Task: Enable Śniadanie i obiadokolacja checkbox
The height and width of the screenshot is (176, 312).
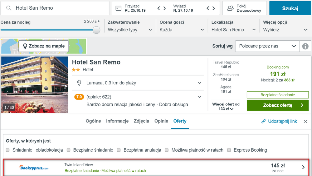Action: pyautogui.click(x=8, y=150)
